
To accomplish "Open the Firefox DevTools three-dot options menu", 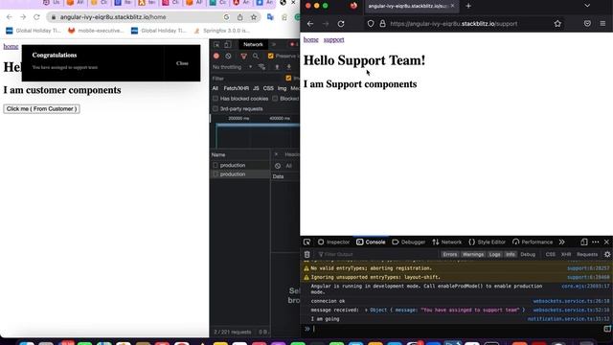I will (596, 242).
